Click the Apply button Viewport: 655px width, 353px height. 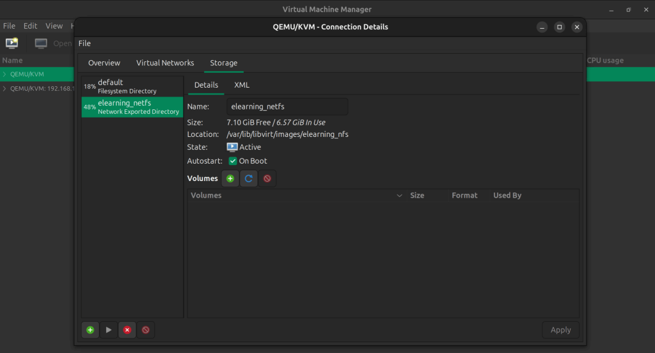(560, 330)
